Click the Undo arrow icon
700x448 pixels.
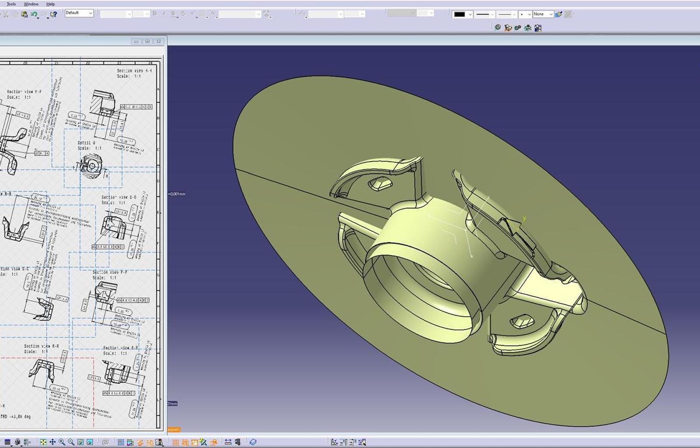click(34, 14)
